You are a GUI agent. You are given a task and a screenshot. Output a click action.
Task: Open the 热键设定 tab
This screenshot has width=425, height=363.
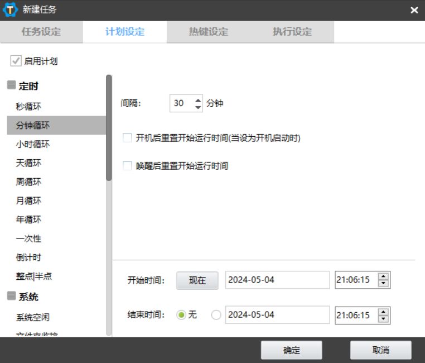[x=208, y=32]
